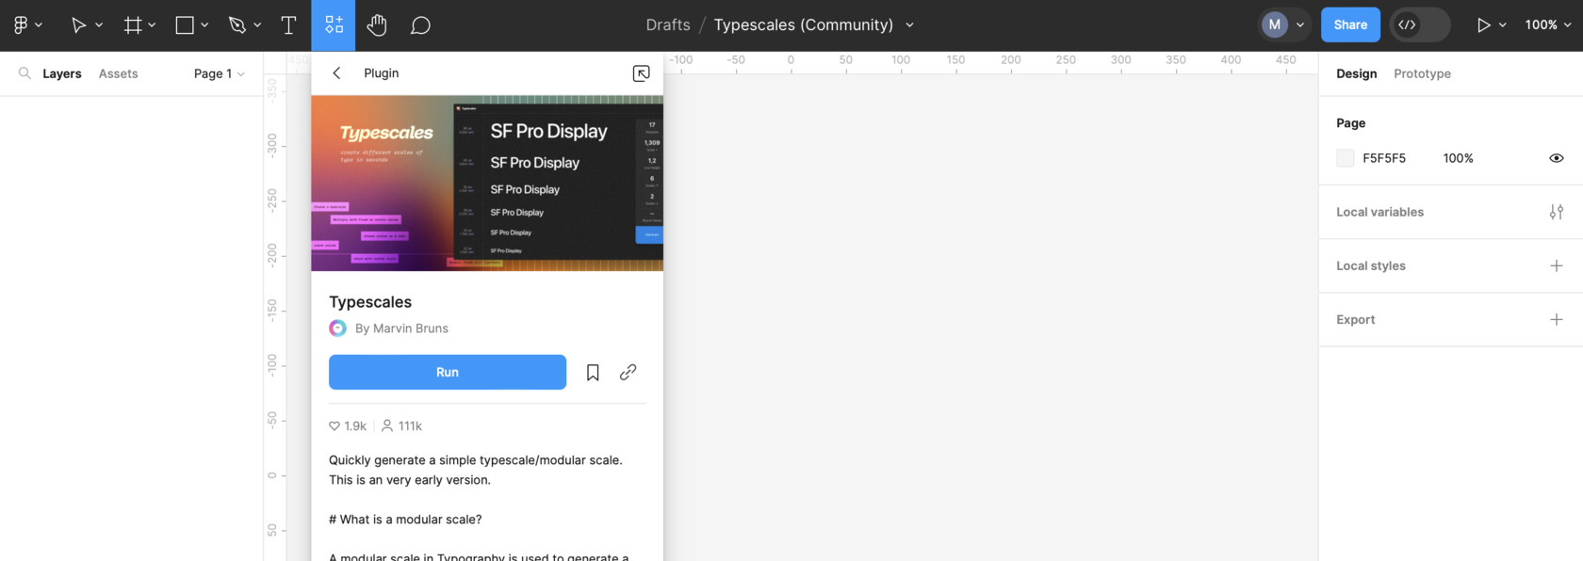Open the Page 1 dropdown

pyautogui.click(x=220, y=73)
